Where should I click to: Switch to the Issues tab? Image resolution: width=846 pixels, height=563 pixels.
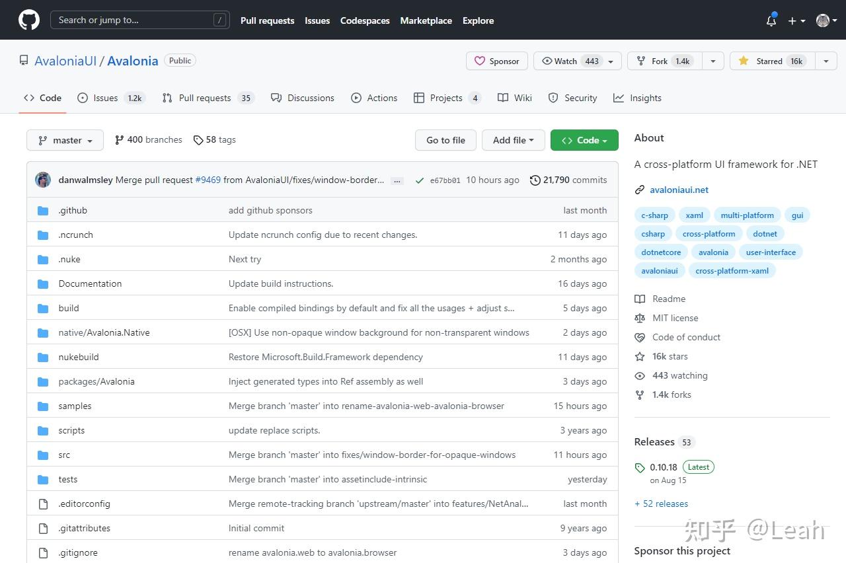(x=110, y=98)
